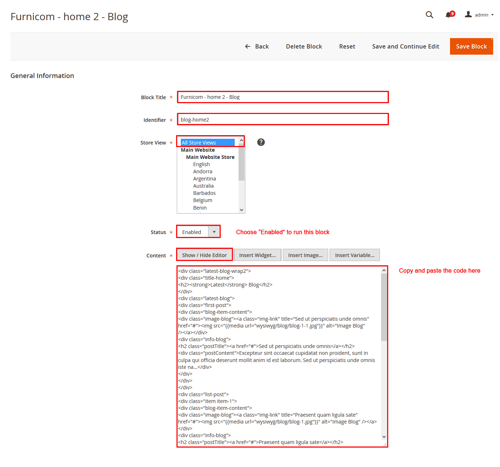Click into the Identifier field

[283, 120]
